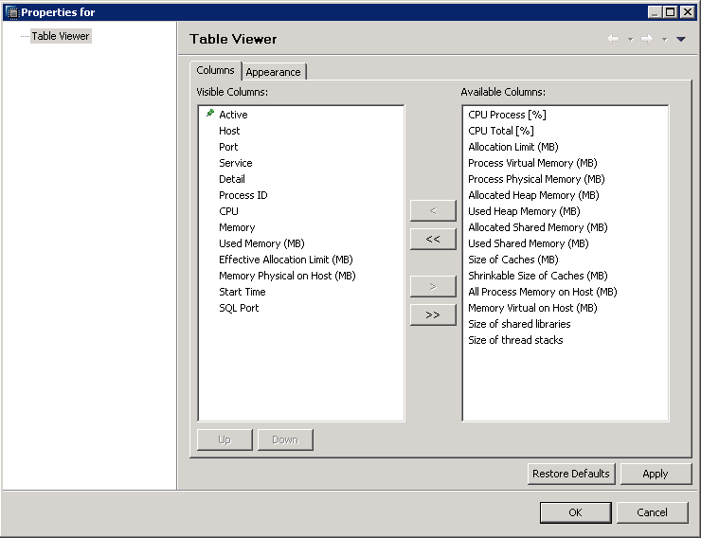
Task: Open the dark triangle view menu
Action: point(681,40)
